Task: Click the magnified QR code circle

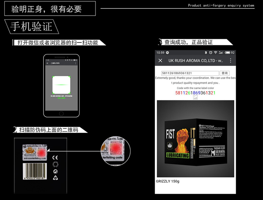Action: [x=116, y=151]
